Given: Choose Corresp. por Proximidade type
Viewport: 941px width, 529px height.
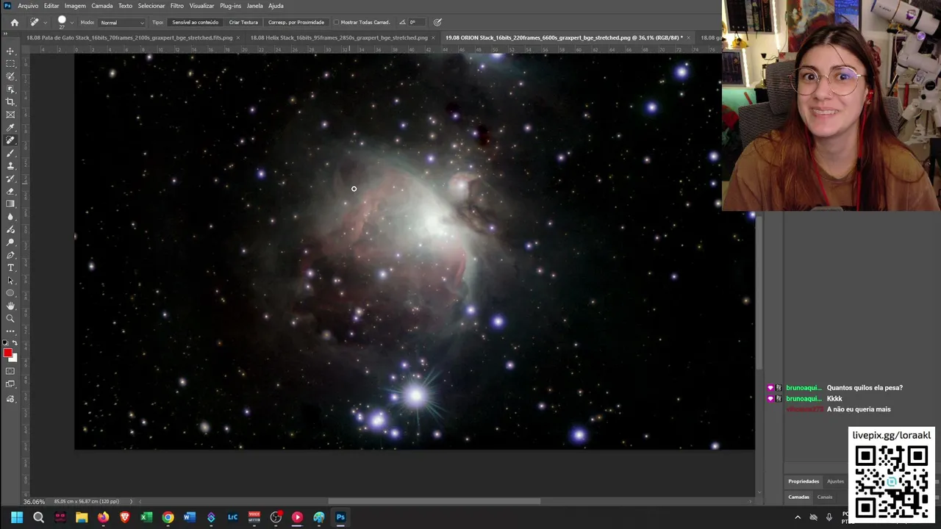Looking at the screenshot, I should coord(296,22).
